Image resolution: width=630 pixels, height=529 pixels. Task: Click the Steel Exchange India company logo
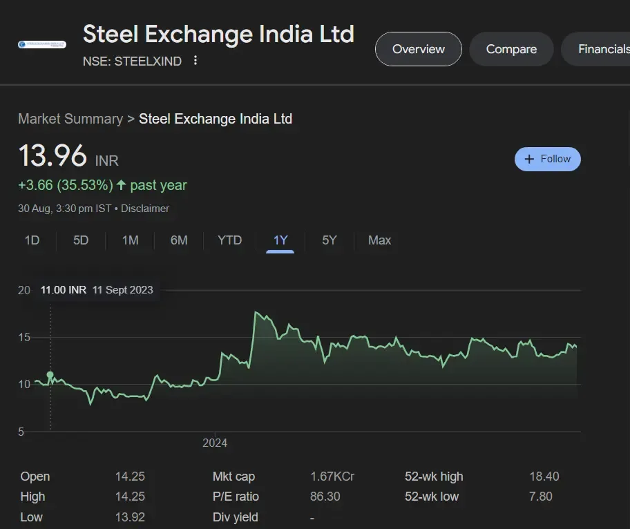(42, 45)
